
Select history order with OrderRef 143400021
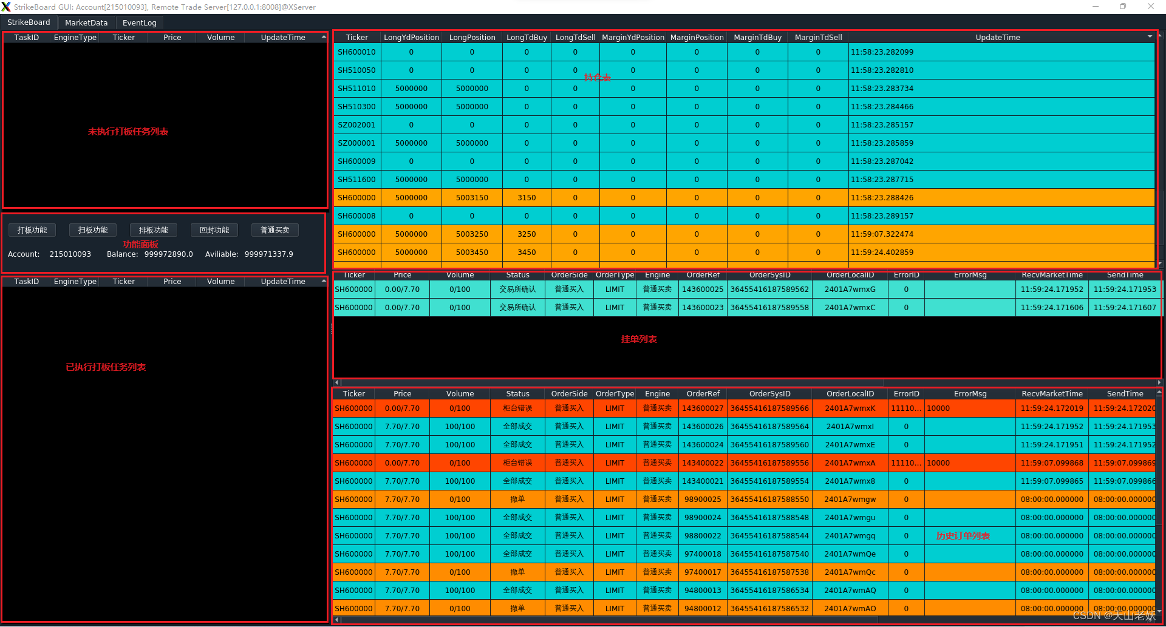click(x=744, y=481)
